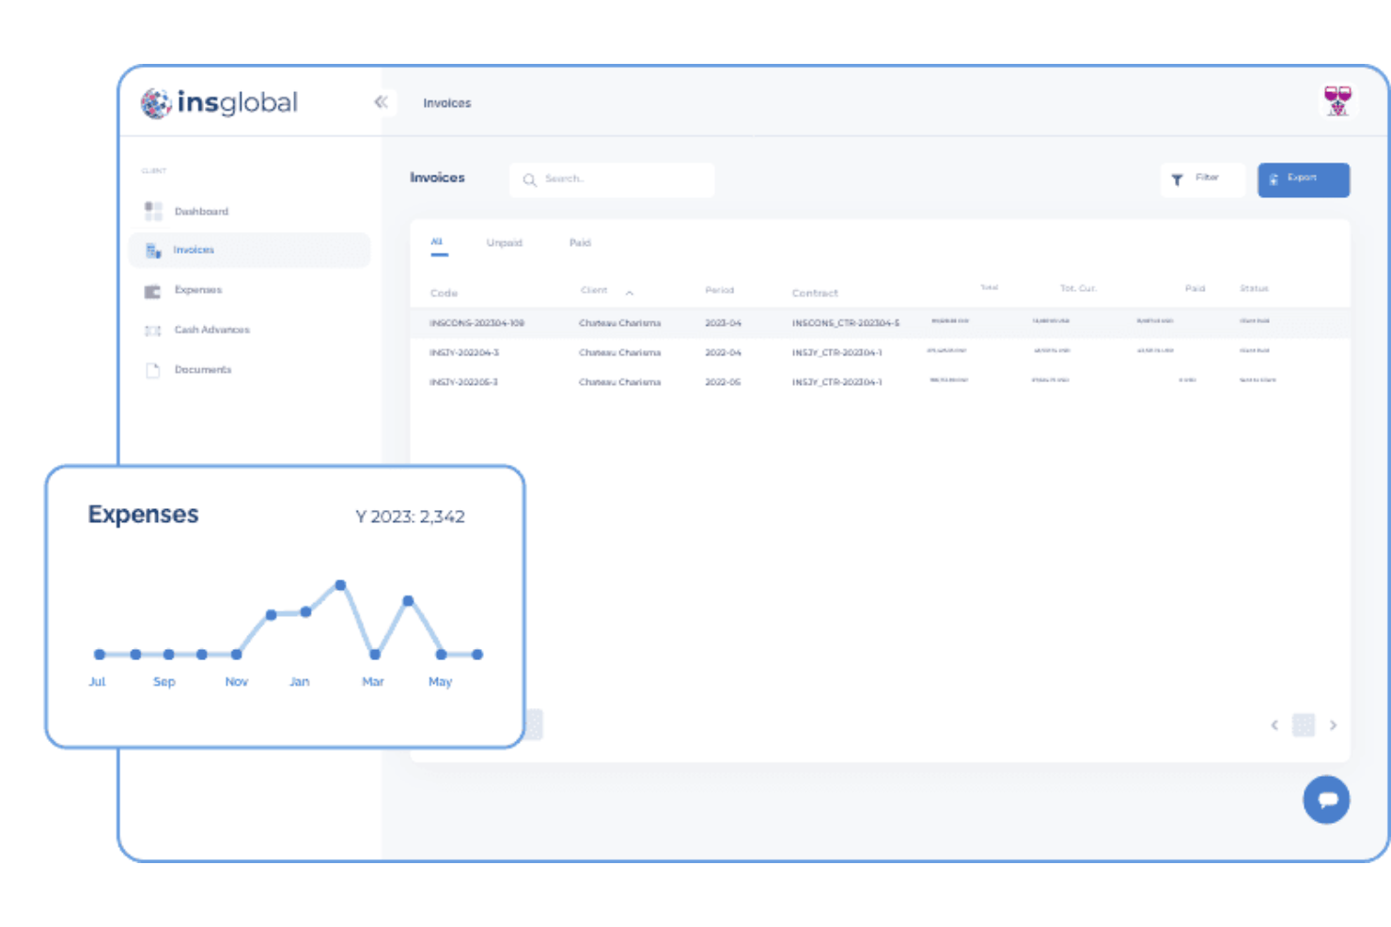
Task: Click the Invoices icon in sidebar
Action: coord(153,250)
